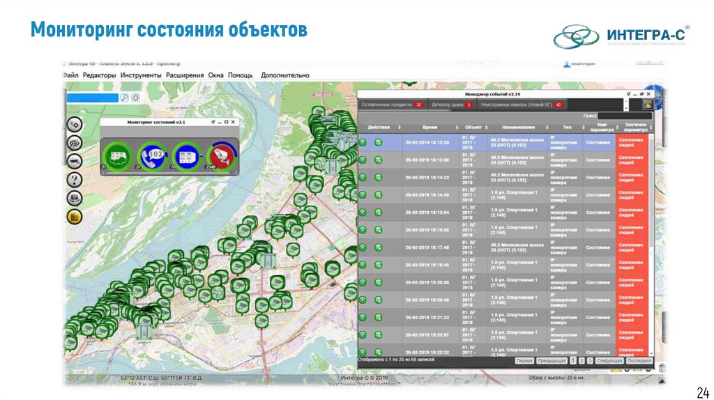Click the yellow building sidebar button
Viewport: 714px width, 400px height.
pos(75,217)
